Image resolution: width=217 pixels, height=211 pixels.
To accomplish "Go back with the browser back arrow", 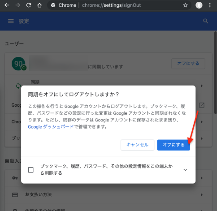I will [7, 5].
